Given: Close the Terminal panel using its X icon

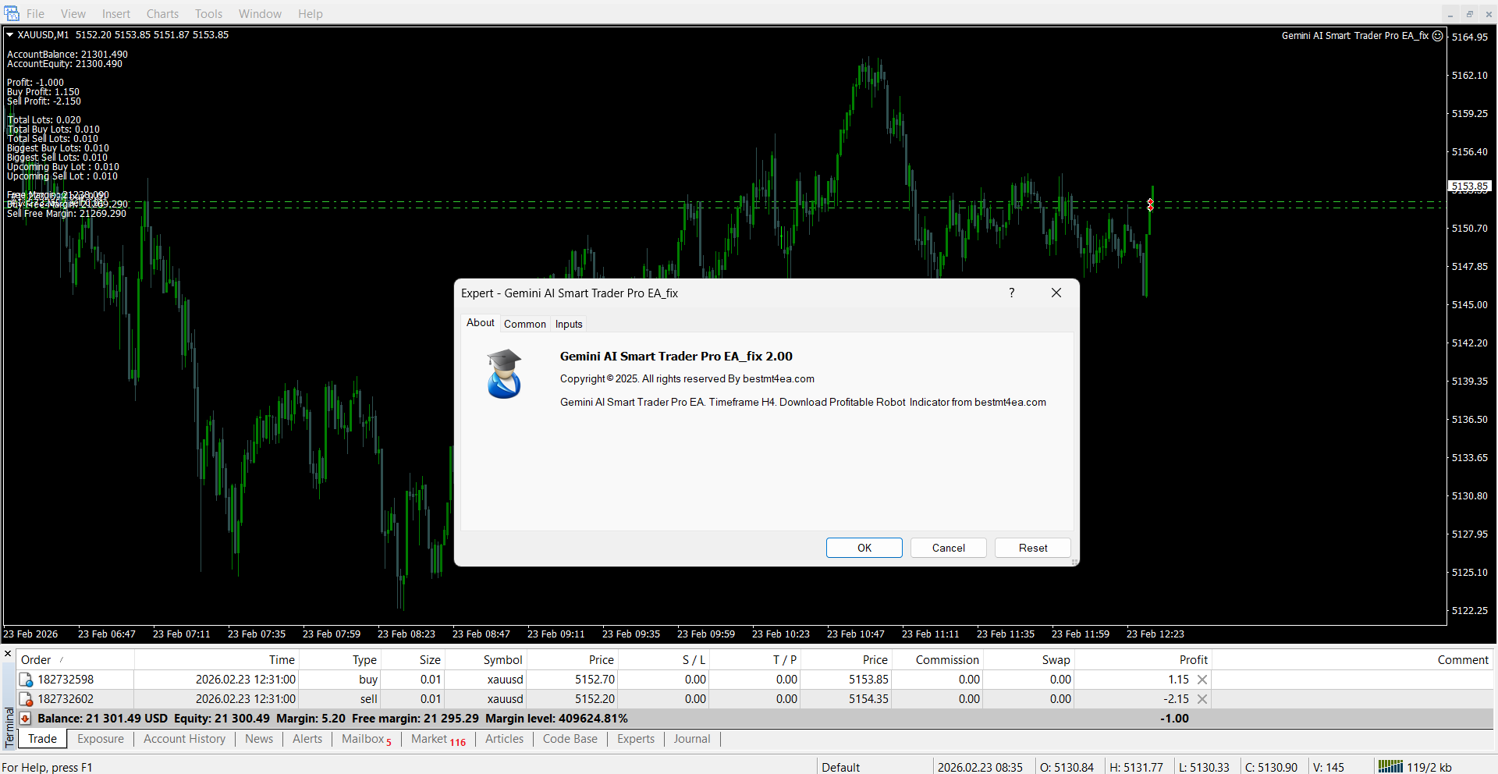Looking at the screenshot, I should (x=8, y=654).
